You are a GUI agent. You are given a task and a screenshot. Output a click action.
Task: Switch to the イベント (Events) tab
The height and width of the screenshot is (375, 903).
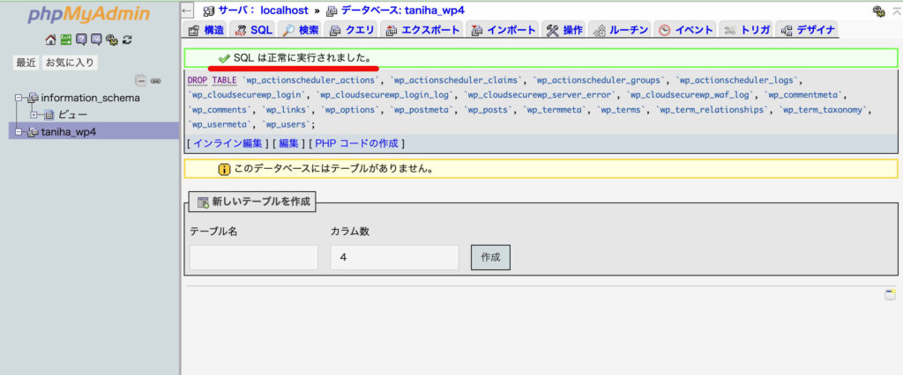pyautogui.click(x=685, y=31)
